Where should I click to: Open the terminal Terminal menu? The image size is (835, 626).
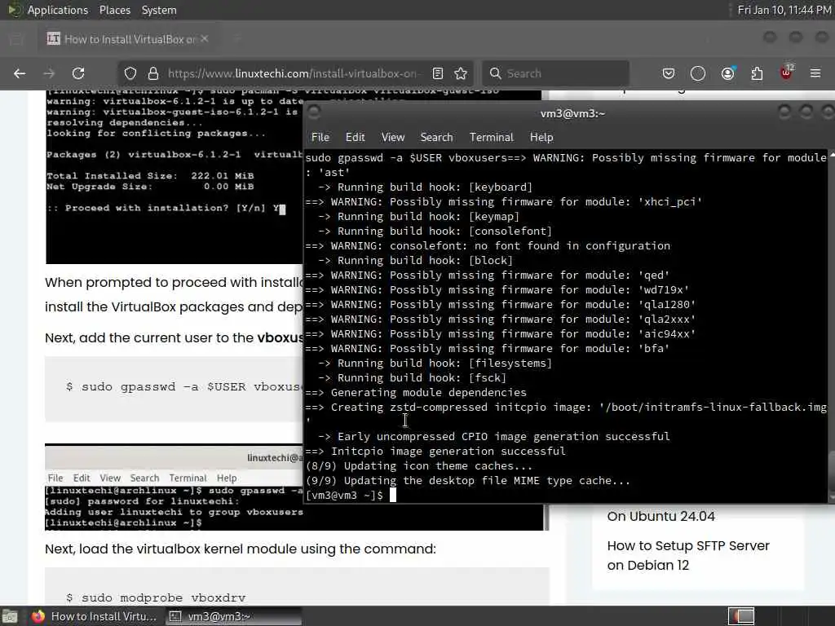coord(491,137)
